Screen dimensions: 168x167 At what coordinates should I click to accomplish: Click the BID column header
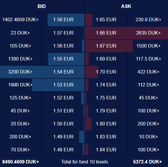point(42,6)
